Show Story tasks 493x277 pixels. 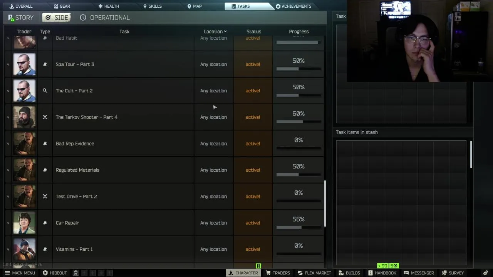21,18
